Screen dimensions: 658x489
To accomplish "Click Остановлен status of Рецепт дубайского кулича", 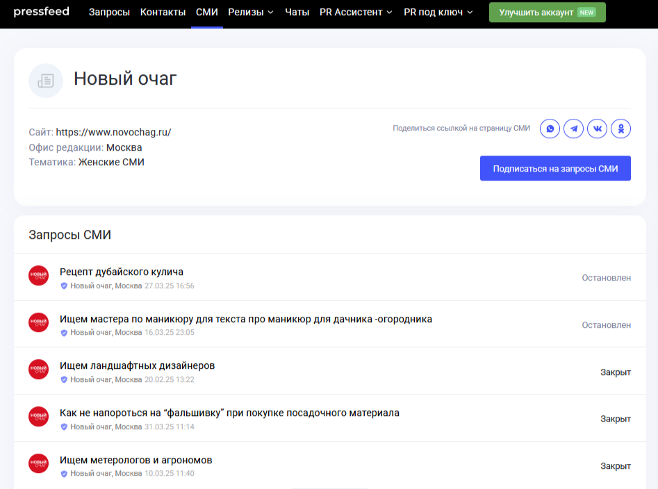I will (606, 278).
